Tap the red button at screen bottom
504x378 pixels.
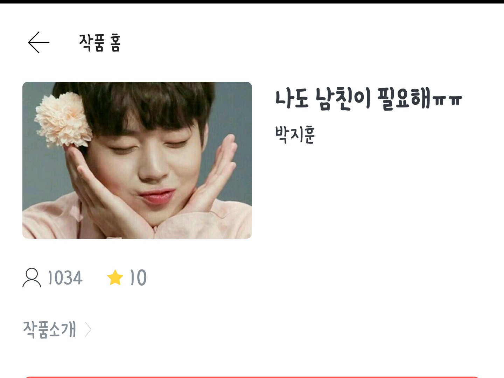(x=252, y=377)
